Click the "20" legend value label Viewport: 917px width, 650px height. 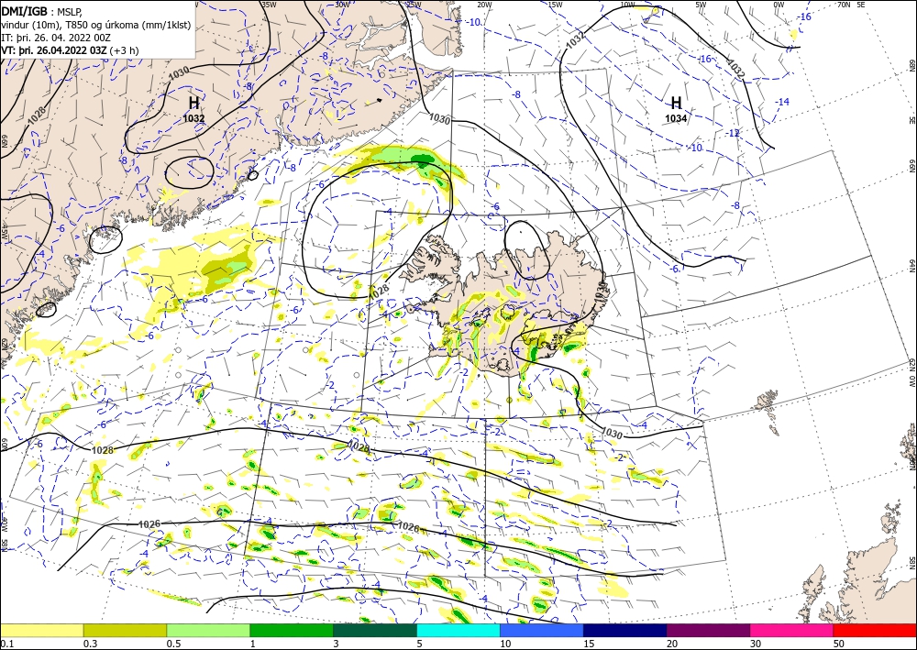click(672, 644)
